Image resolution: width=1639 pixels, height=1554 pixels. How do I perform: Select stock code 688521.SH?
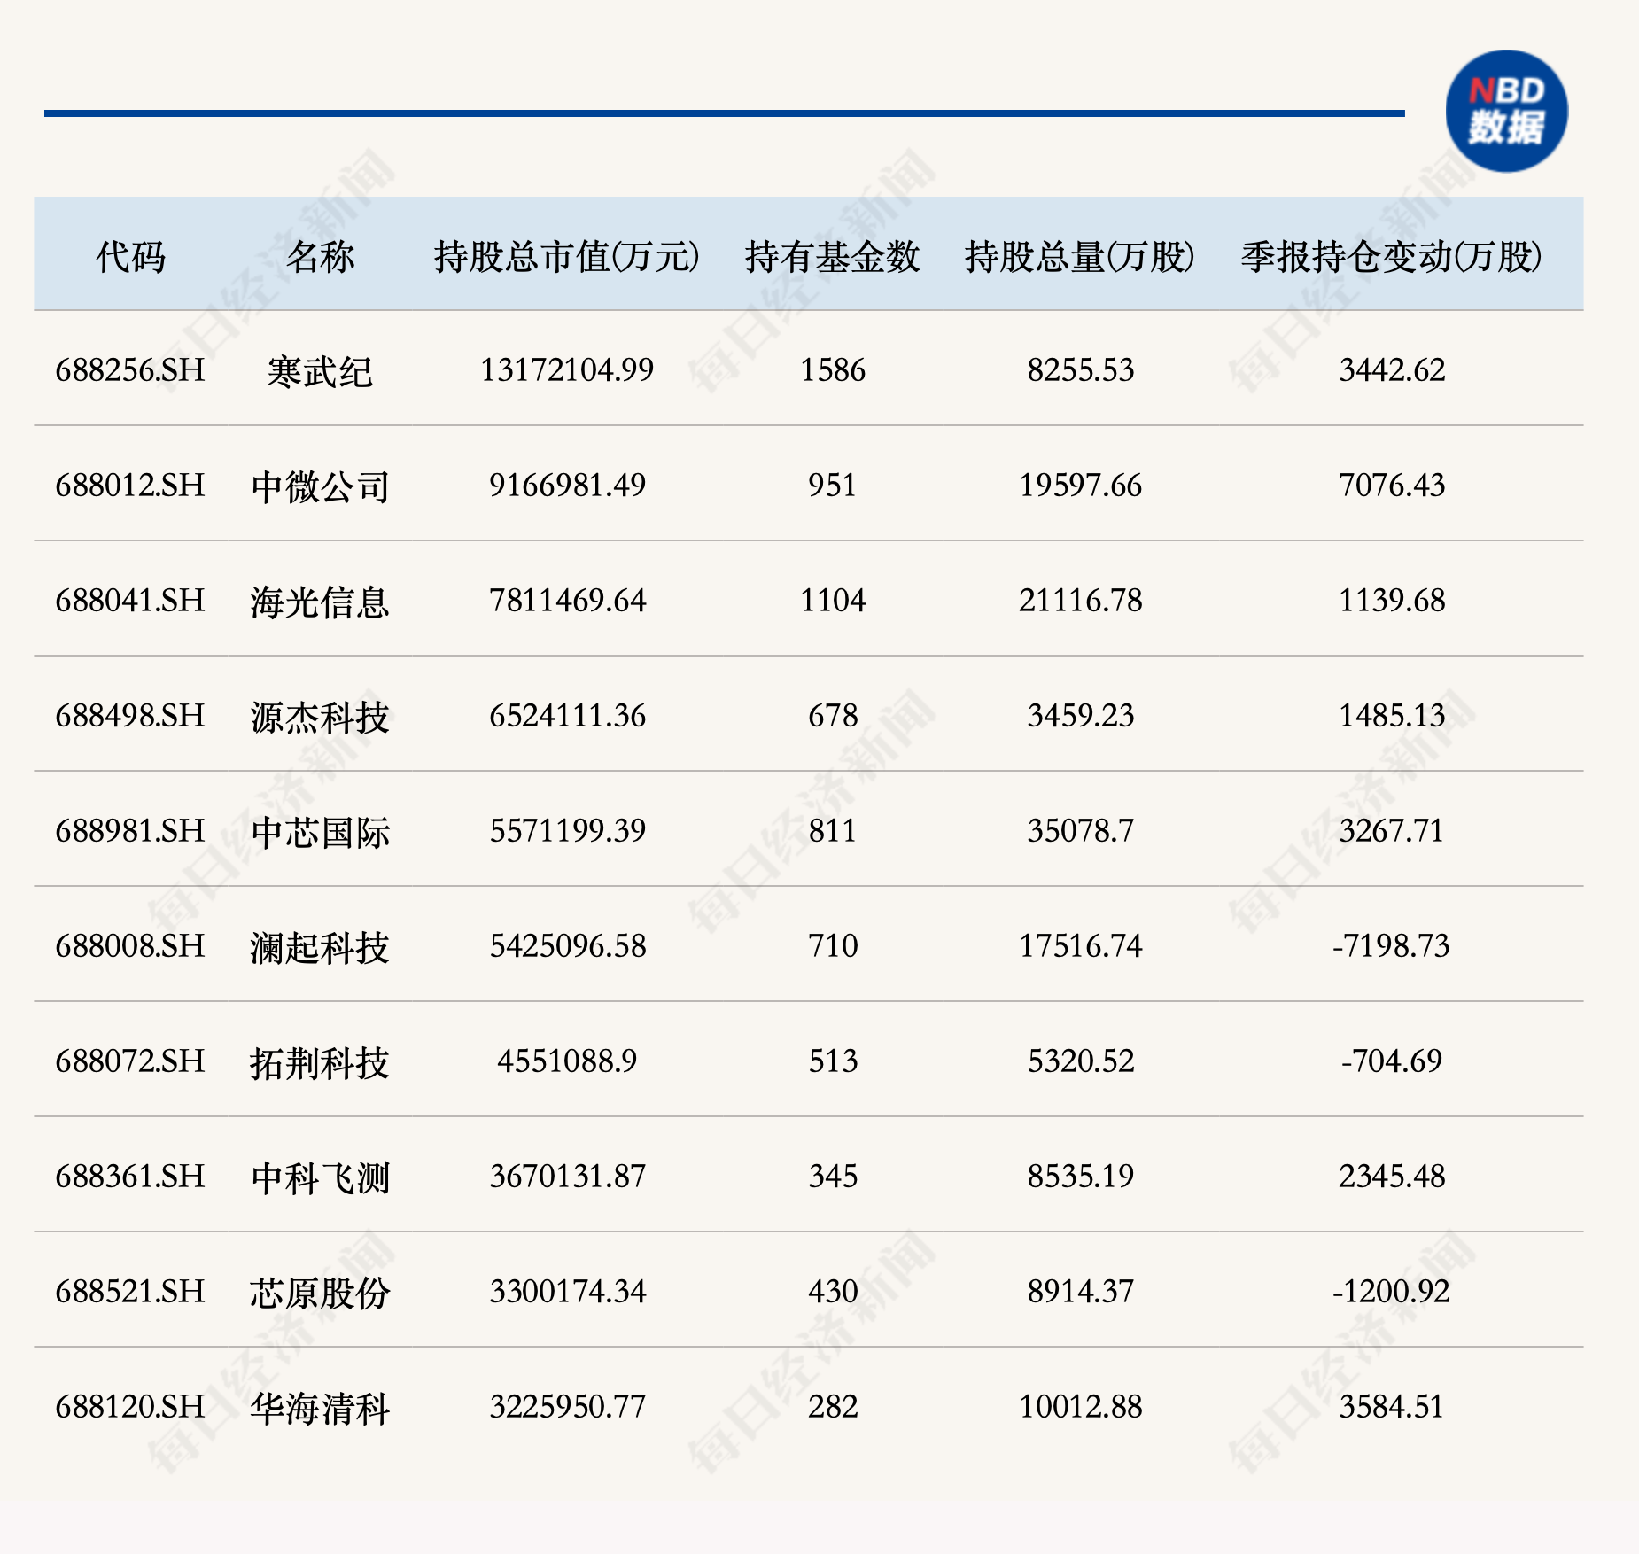130,1292
